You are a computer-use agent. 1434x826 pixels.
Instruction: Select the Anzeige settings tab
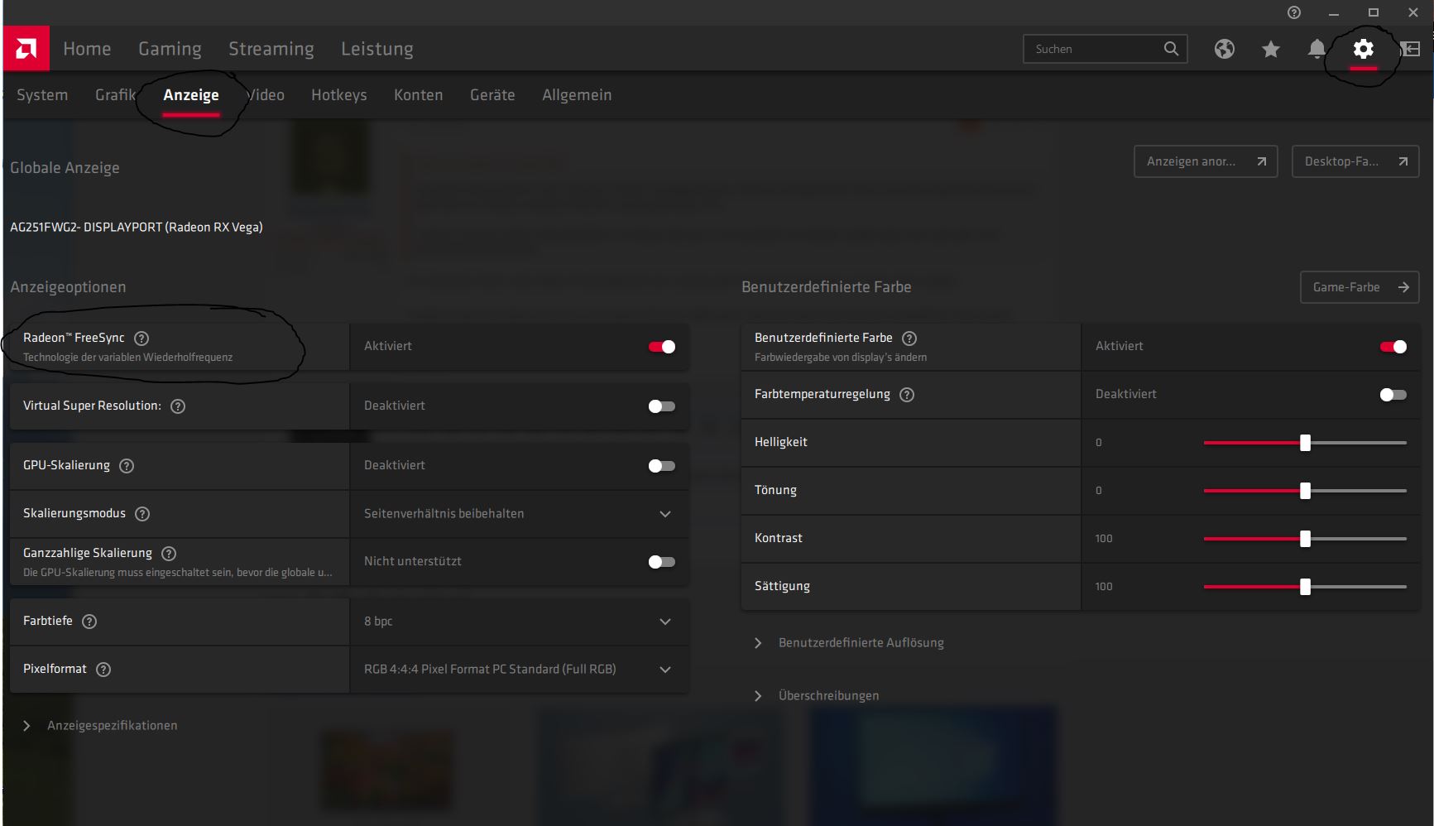(191, 95)
